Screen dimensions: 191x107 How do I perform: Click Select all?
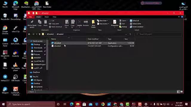[x=134, y=21]
